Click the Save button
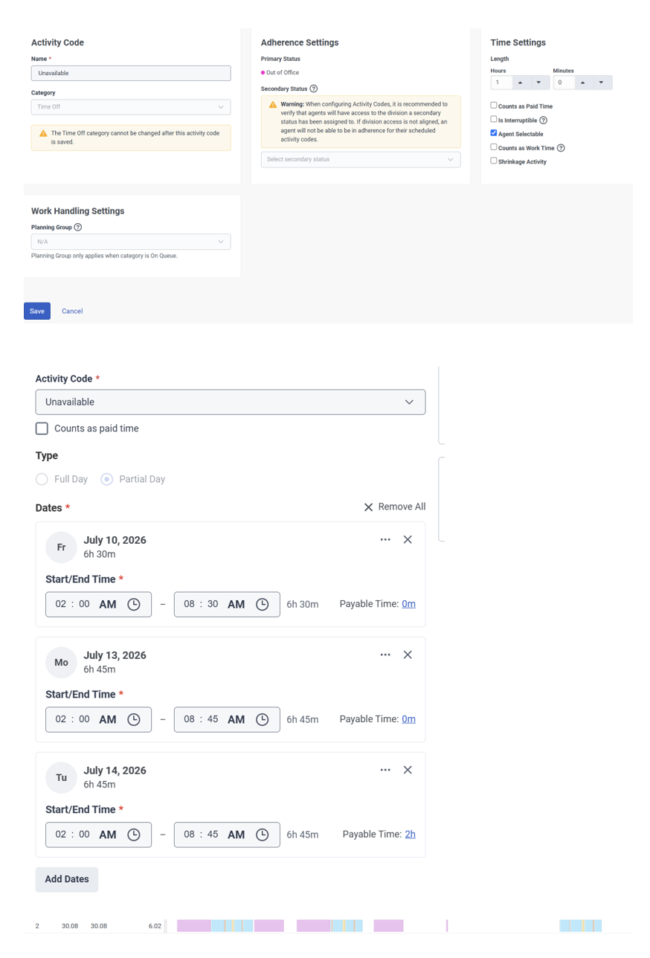This screenshot has width=650, height=958. [x=37, y=311]
